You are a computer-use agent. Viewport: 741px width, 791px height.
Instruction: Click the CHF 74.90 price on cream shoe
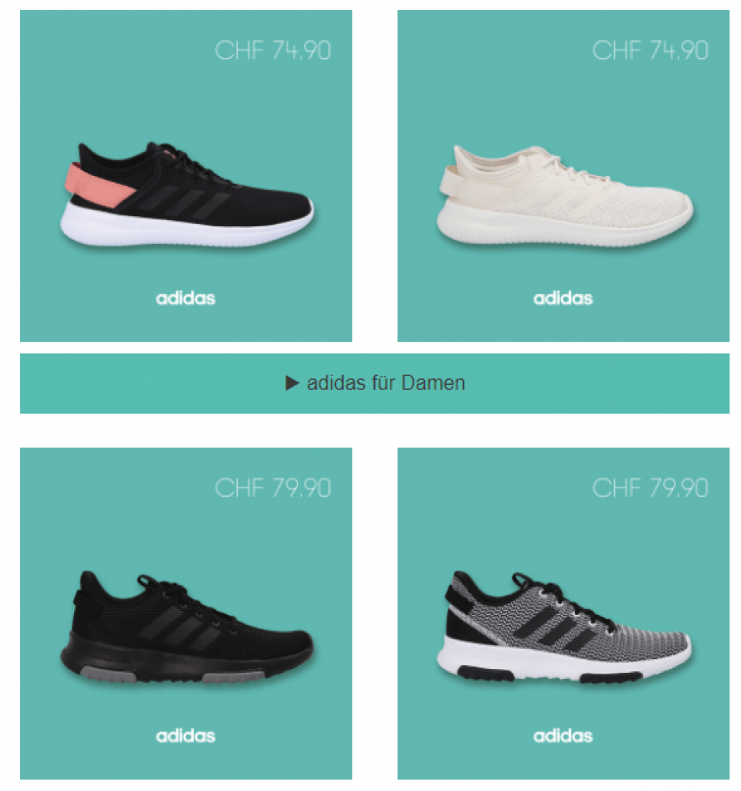point(650,50)
